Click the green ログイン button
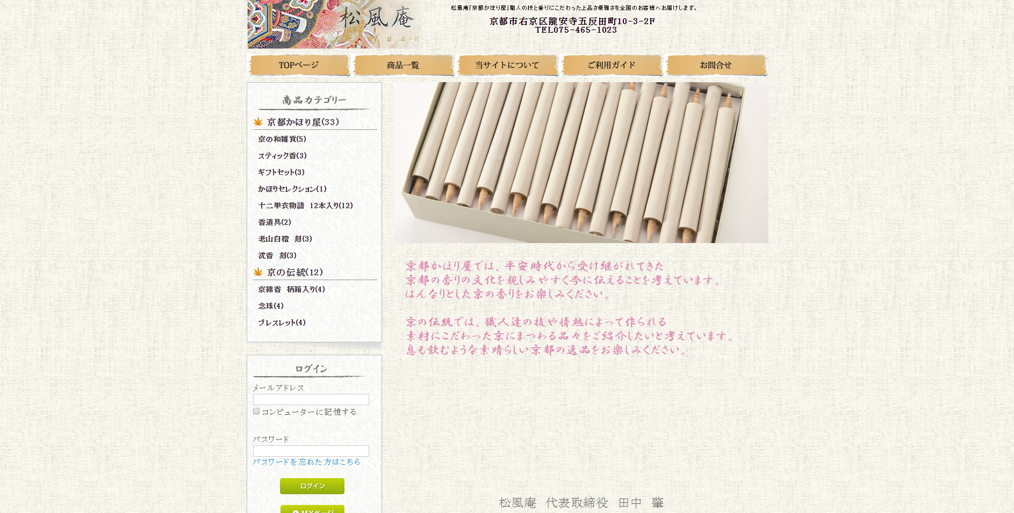The image size is (1014, 513). click(x=312, y=486)
